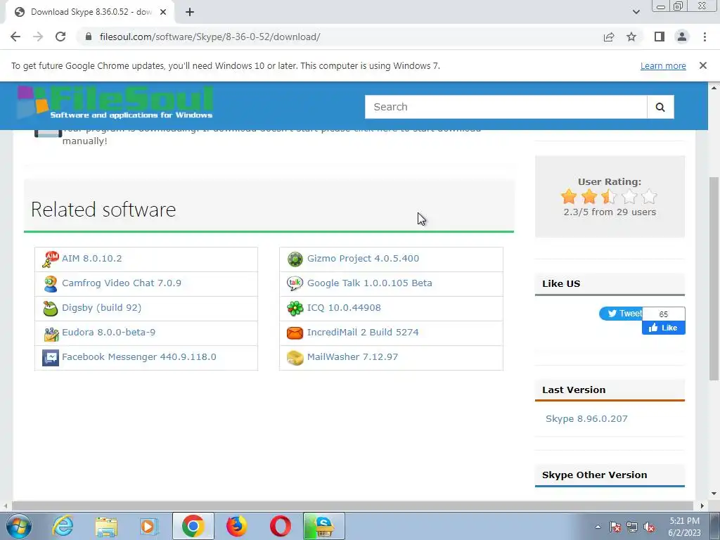Click the Digsby program icon
The width and height of the screenshot is (720, 540).
tap(51, 308)
